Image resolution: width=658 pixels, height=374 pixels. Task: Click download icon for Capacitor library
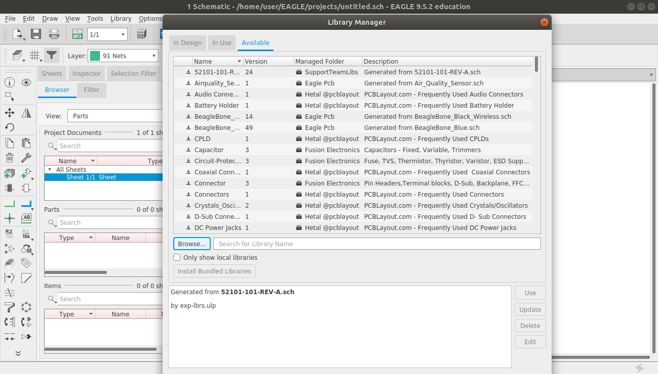(188, 150)
